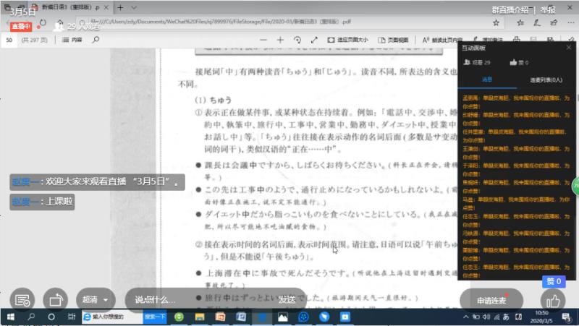
Task: Open the 超清 video quality dropdown
Action: [x=97, y=299]
